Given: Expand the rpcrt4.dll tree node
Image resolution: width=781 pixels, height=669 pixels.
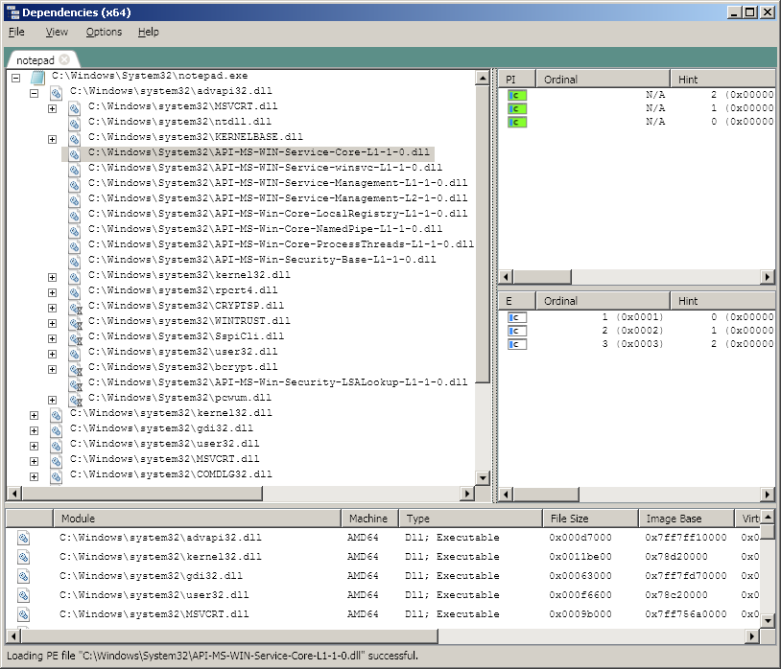Looking at the screenshot, I should (x=53, y=292).
